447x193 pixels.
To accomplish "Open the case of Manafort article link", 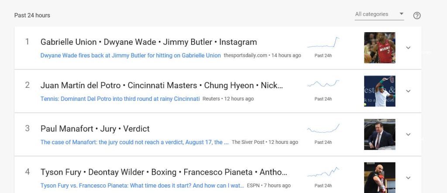I will pyautogui.click(x=134, y=142).
